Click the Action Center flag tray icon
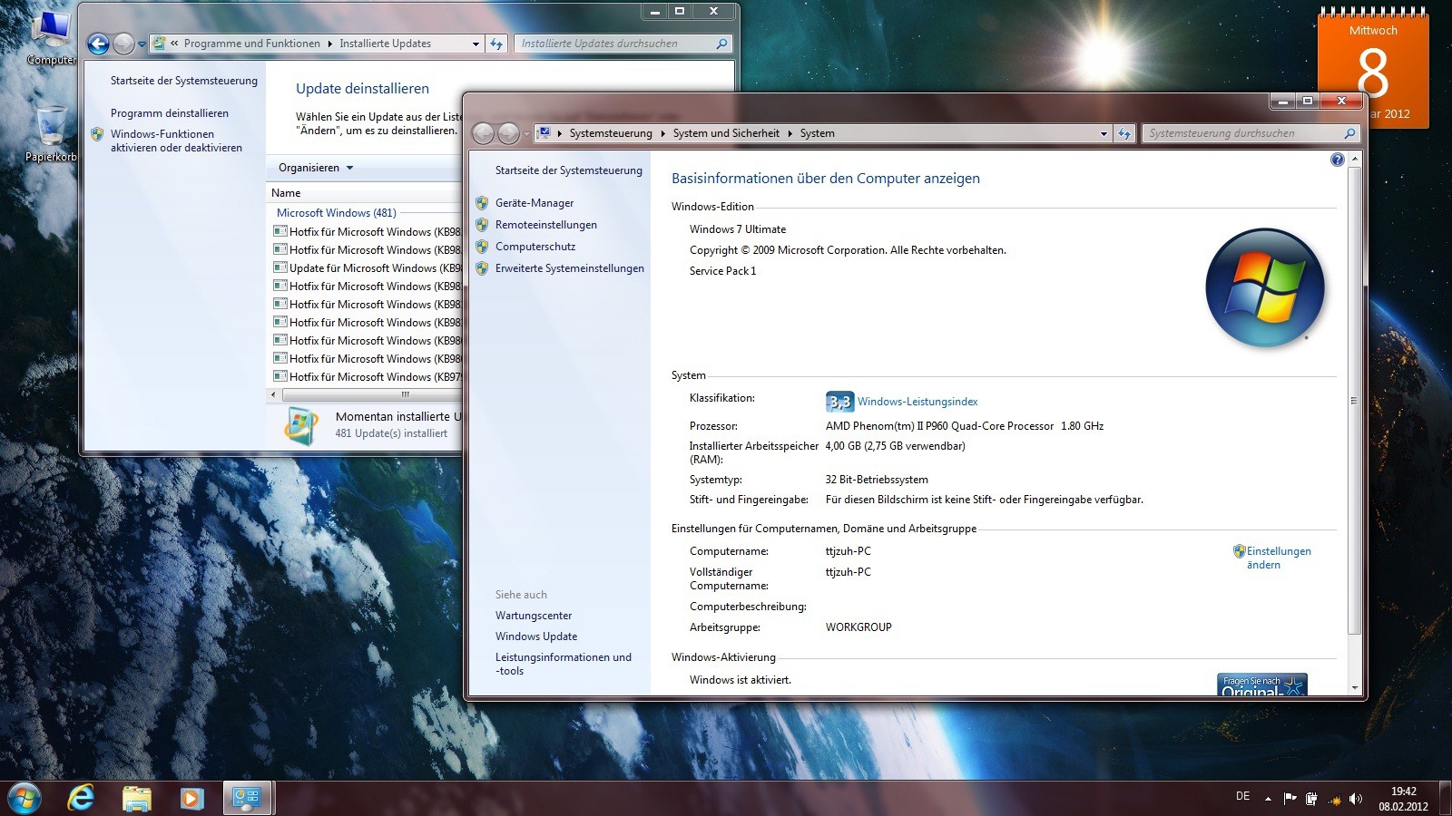The height and width of the screenshot is (816, 1452). click(x=1290, y=798)
